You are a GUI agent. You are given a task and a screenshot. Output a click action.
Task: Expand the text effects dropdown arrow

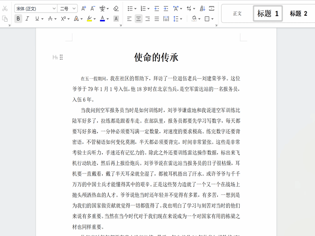point(82,19)
